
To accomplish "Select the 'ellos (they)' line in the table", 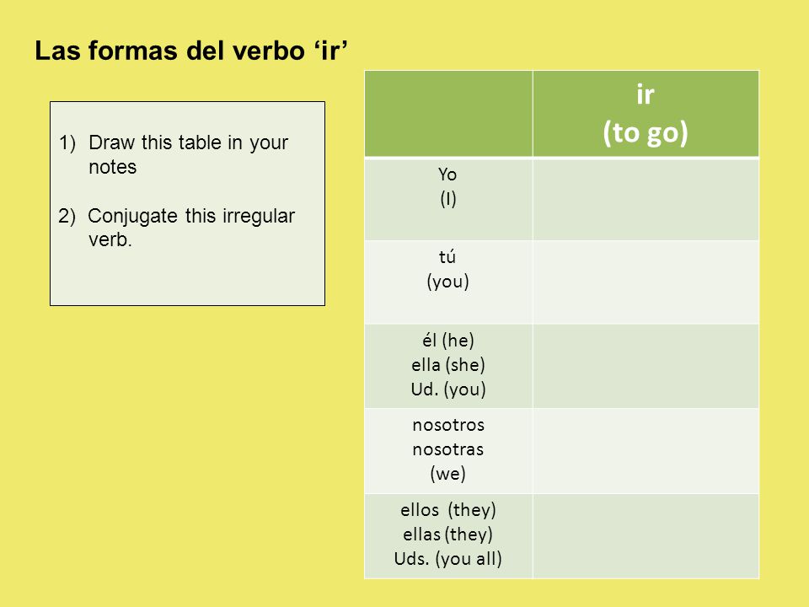I will click(448, 510).
